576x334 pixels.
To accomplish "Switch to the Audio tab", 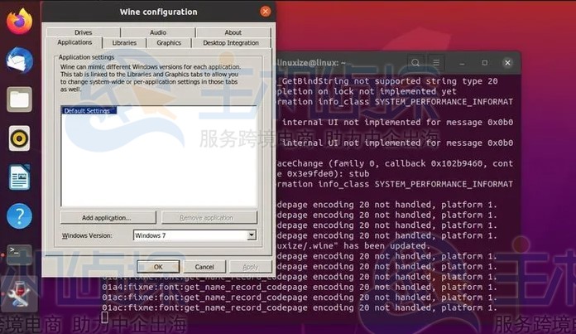I will [158, 32].
